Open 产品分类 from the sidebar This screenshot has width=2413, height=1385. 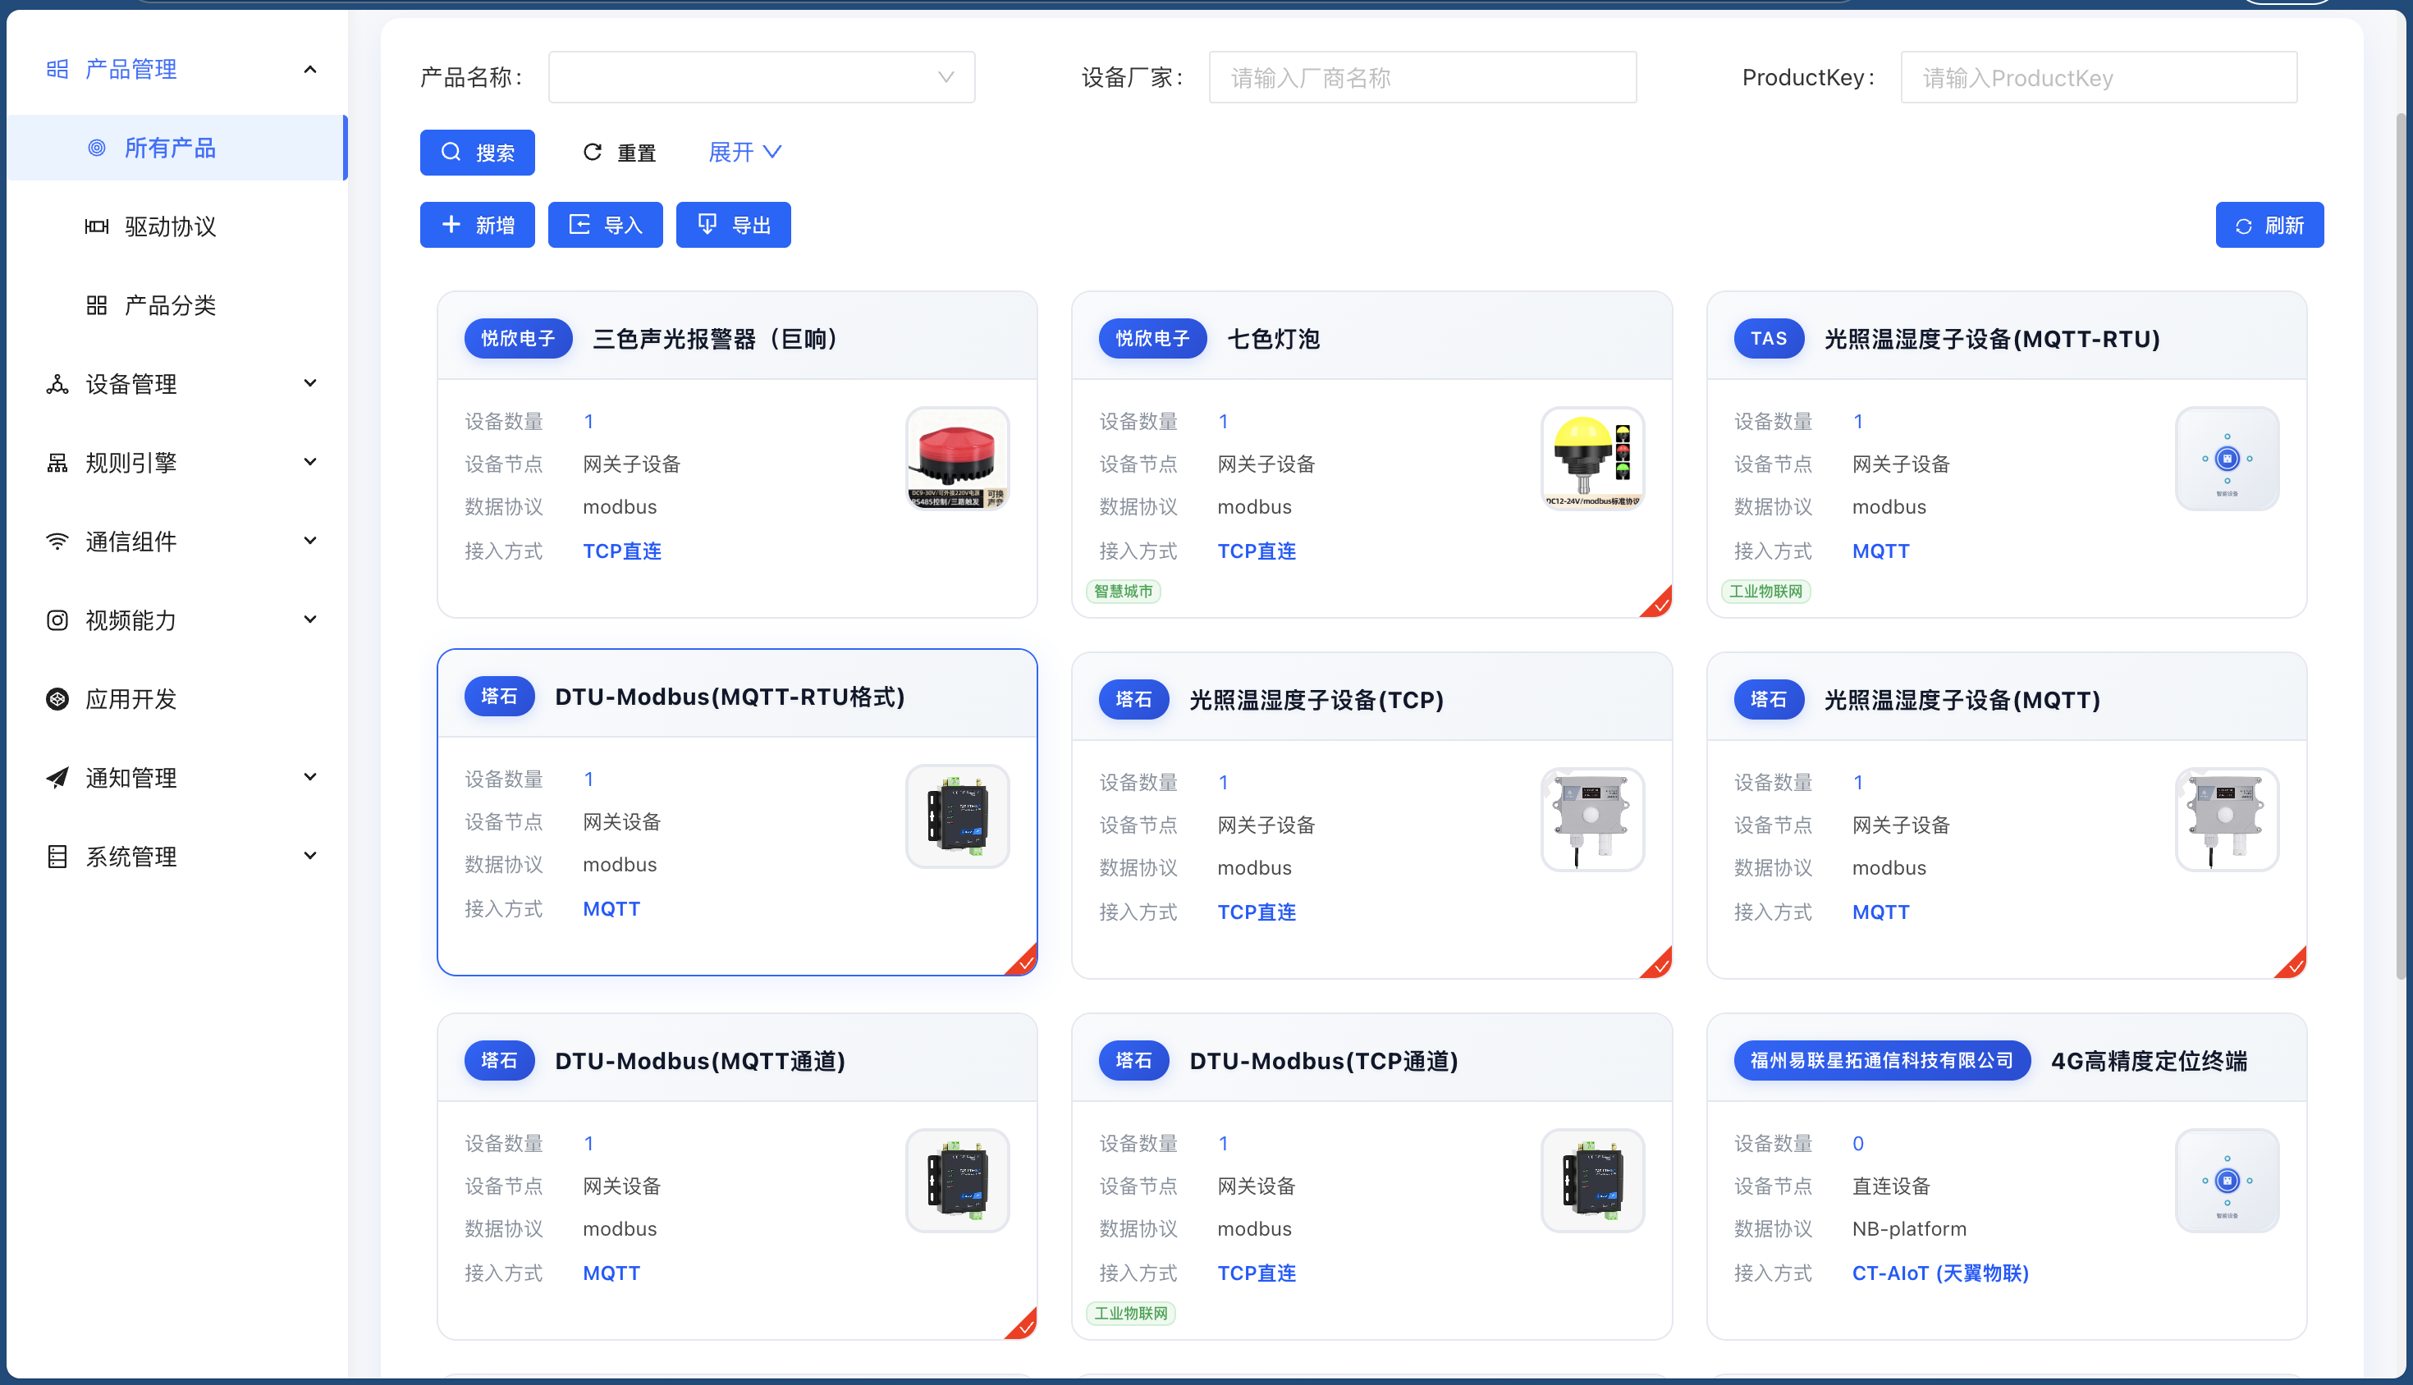[x=172, y=304]
